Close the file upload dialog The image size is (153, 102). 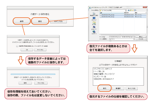145,7
